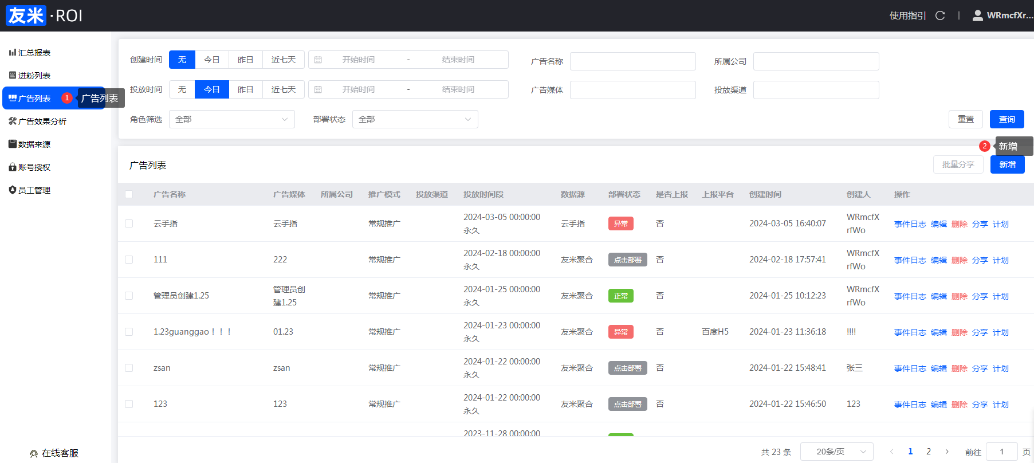
Task: Select the zsan row checkbox
Action: tap(129, 368)
